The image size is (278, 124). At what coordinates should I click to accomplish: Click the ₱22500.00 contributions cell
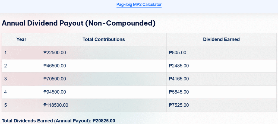(x=104, y=53)
